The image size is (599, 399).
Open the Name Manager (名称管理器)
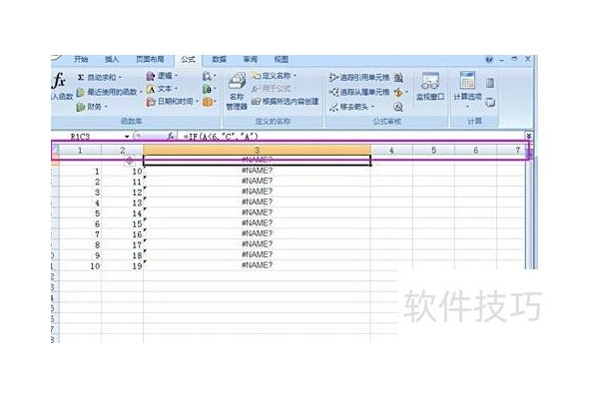(x=237, y=91)
